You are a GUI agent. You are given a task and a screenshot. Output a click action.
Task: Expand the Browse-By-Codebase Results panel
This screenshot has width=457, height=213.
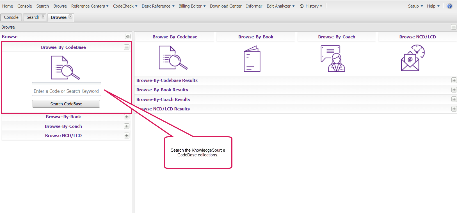point(454,80)
